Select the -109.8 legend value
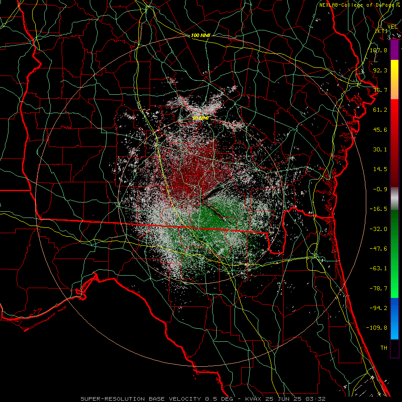 [x=377, y=328]
